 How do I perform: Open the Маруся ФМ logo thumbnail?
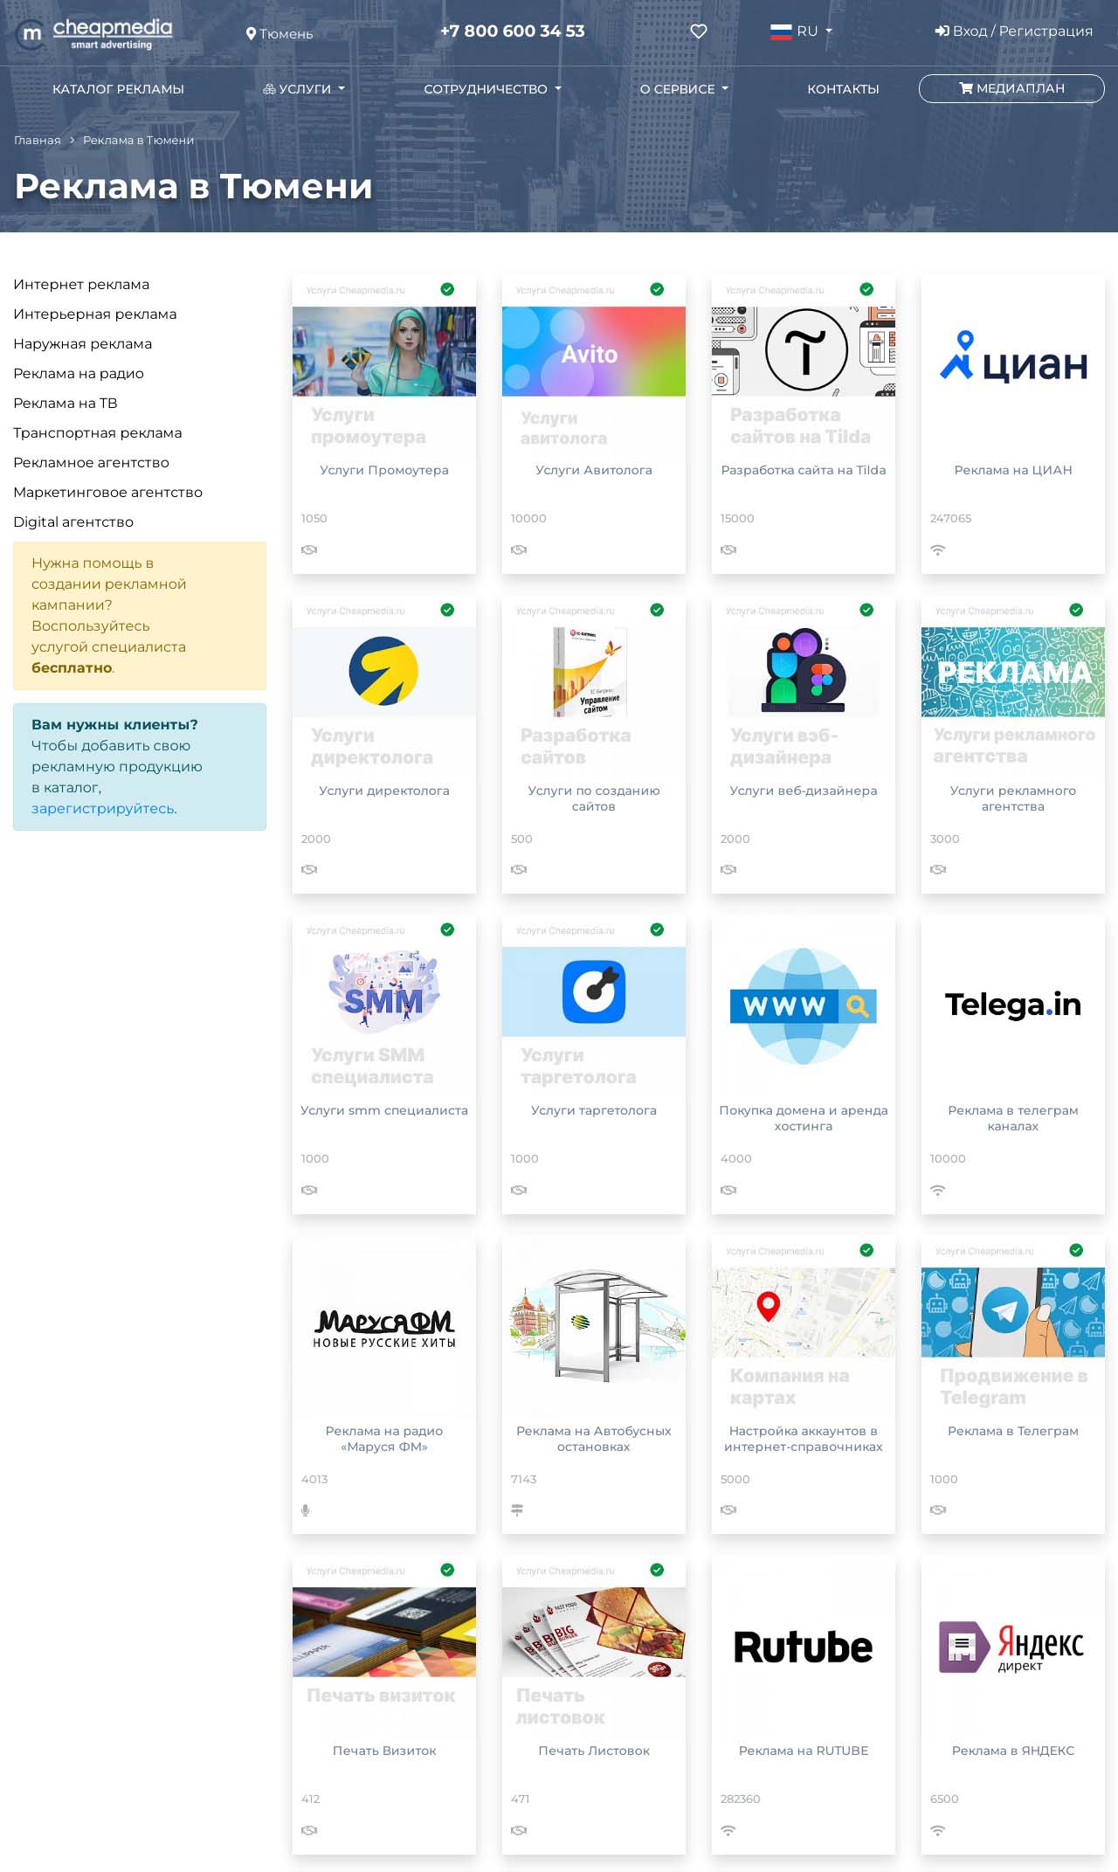click(x=384, y=1328)
